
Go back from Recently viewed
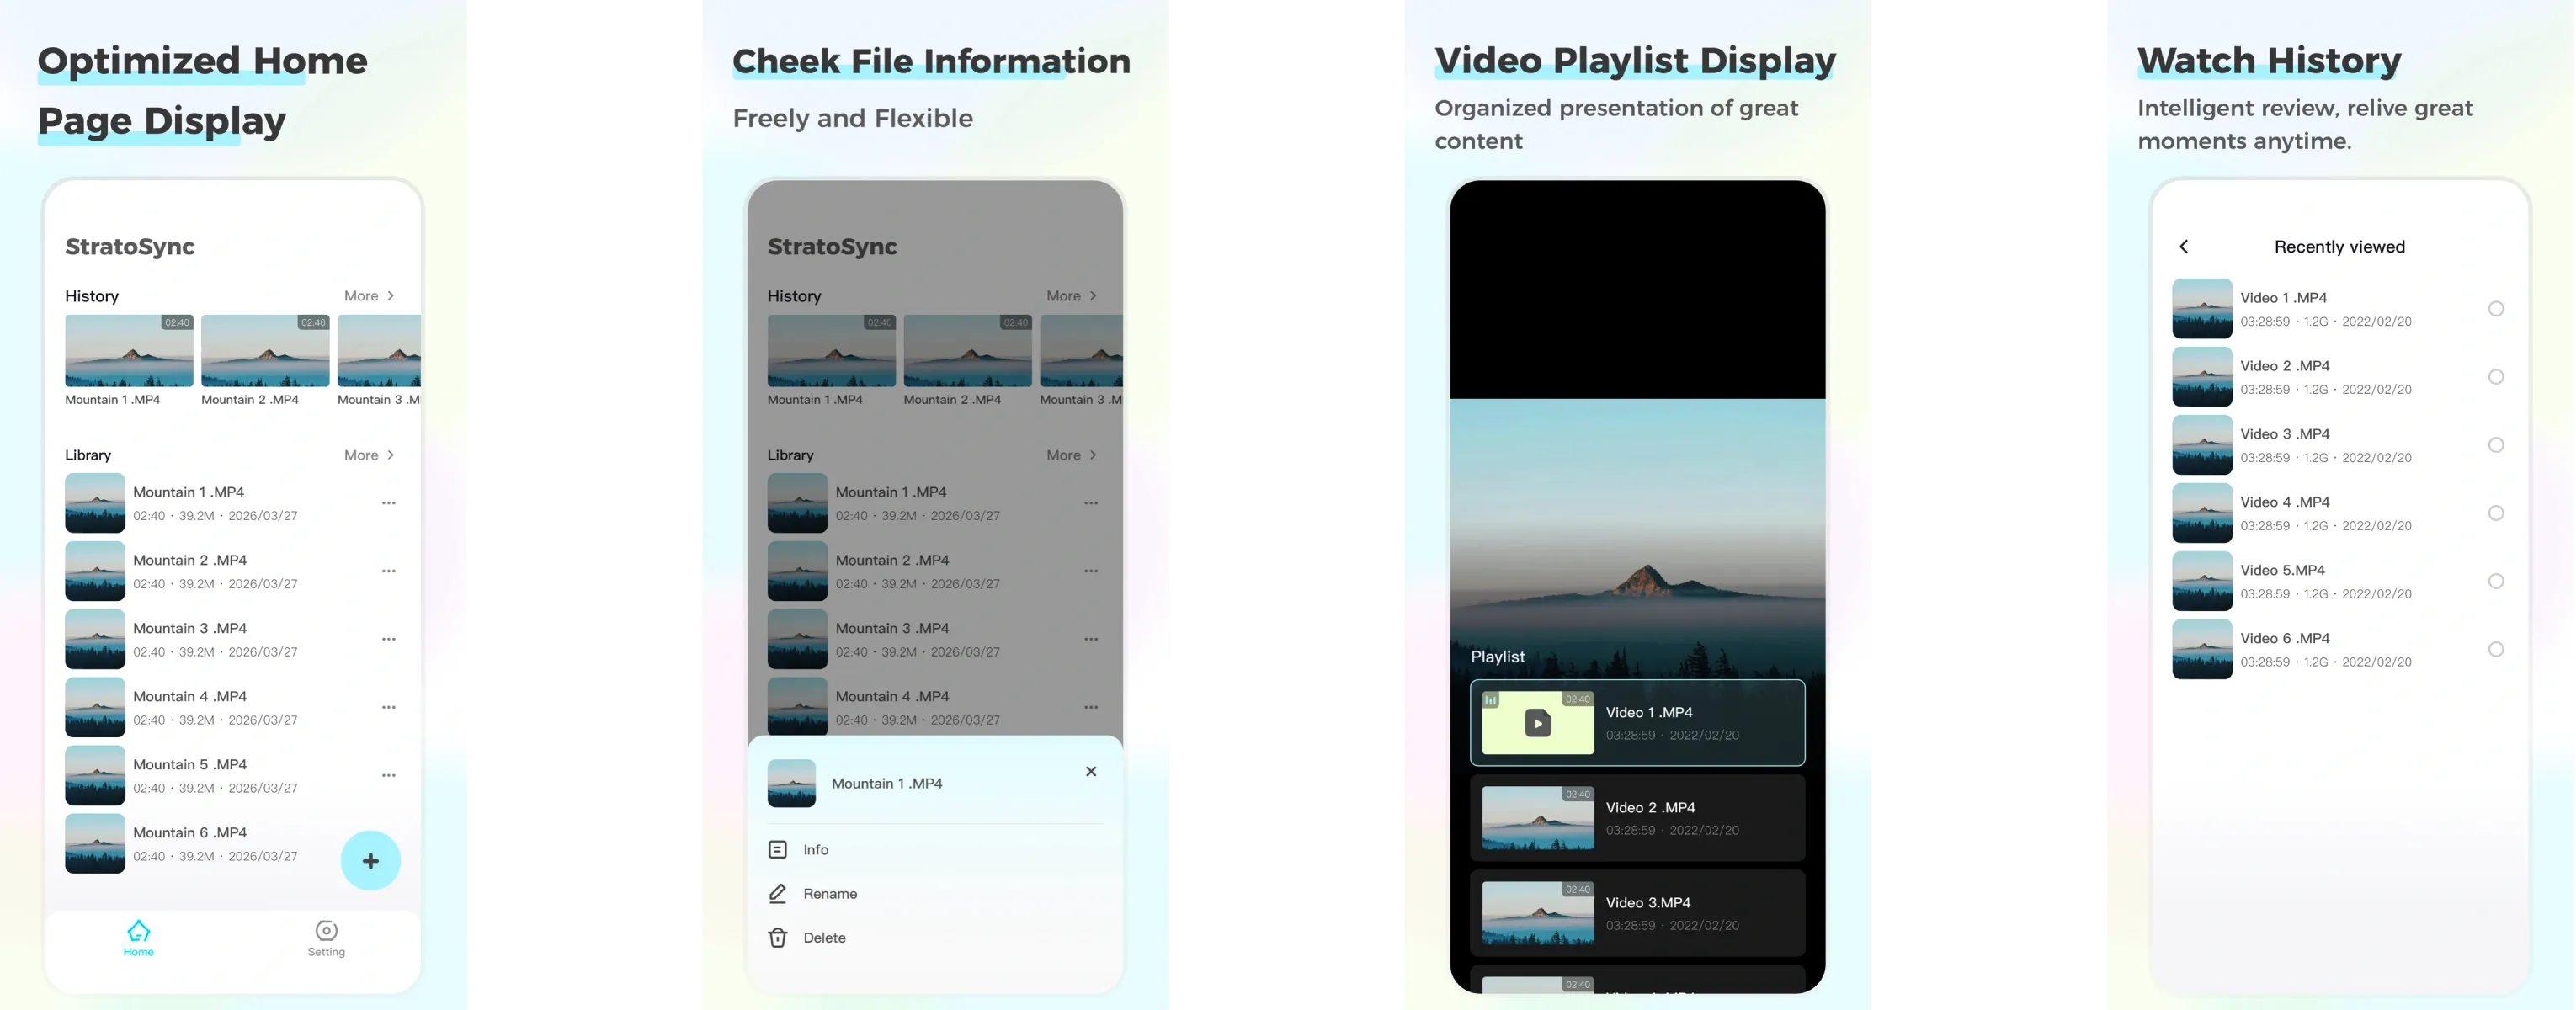(x=2184, y=246)
